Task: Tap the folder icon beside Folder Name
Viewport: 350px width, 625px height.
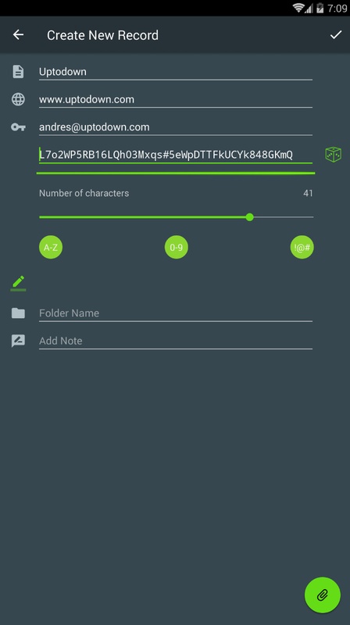Action: (18, 313)
